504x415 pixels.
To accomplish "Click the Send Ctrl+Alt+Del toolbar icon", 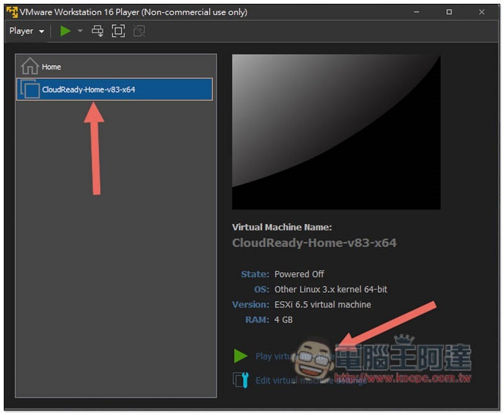I will point(98,31).
